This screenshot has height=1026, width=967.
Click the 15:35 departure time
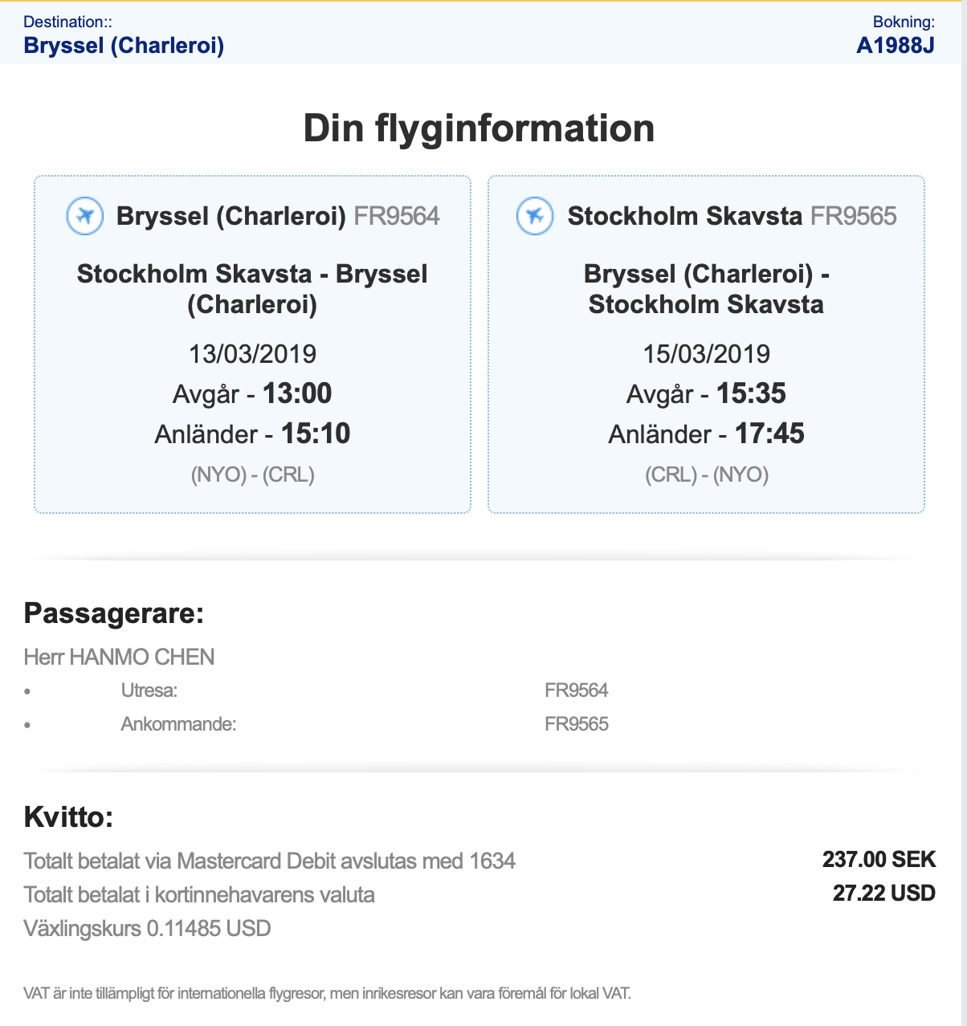(x=751, y=393)
